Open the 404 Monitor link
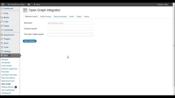 [x=6, y=63]
